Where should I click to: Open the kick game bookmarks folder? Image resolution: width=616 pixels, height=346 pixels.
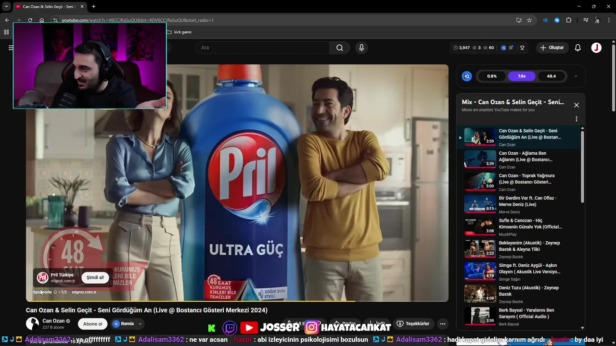click(x=179, y=32)
